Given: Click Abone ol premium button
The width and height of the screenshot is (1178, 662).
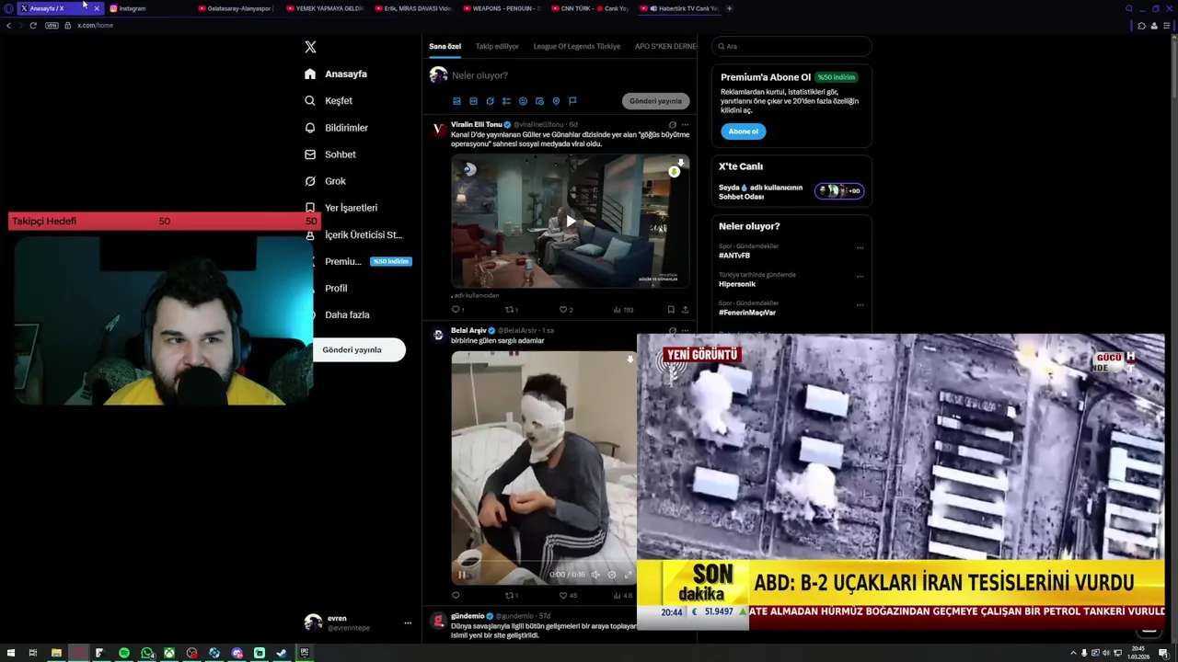Looking at the screenshot, I should coord(743,131).
